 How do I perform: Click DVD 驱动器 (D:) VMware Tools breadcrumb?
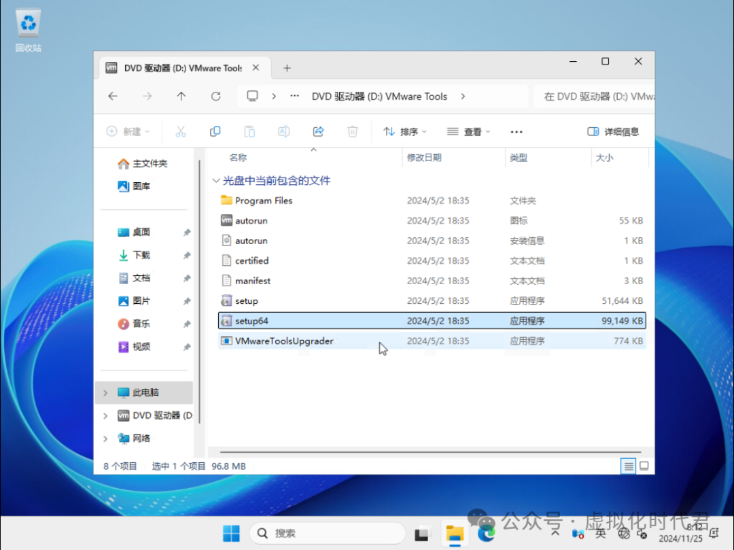[380, 97]
